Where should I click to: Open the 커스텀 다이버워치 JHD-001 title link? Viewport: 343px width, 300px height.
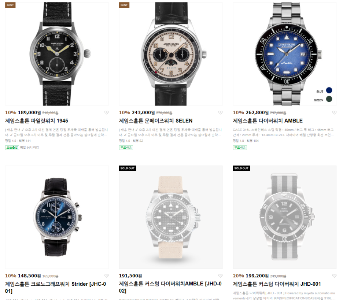(277, 284)
